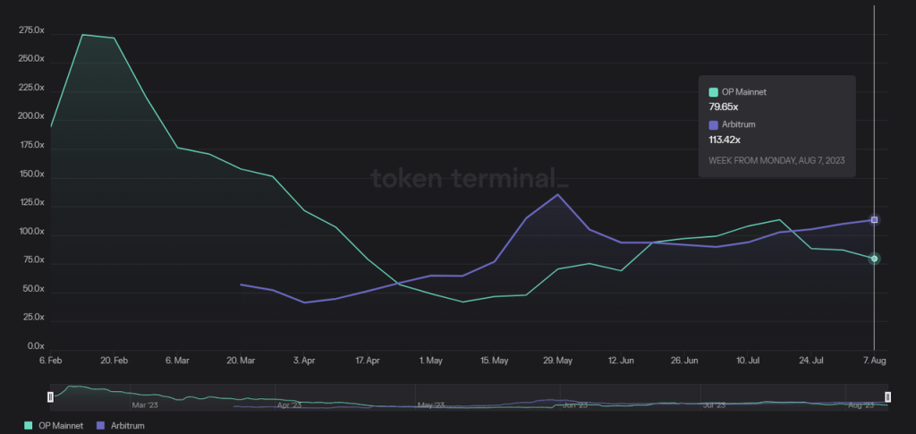Click the 6. Mar x-axis label
Screen dimensions: 916x434
(x=177, y=361)
